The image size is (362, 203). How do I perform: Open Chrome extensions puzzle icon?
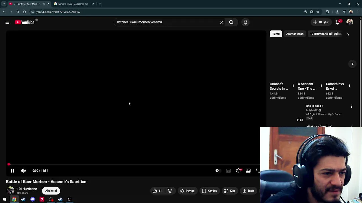(x=327, y=12)
